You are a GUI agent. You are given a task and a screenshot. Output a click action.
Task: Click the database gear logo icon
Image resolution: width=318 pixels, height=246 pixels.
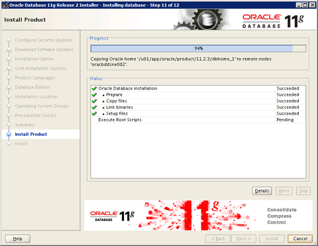(207, 20)
